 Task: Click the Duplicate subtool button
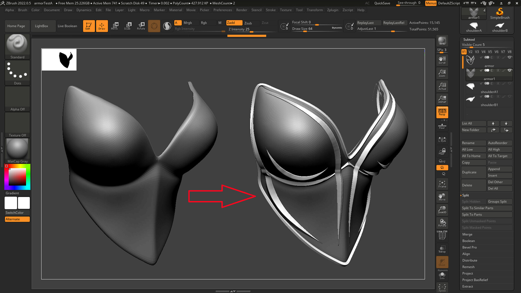pos(474,172)
